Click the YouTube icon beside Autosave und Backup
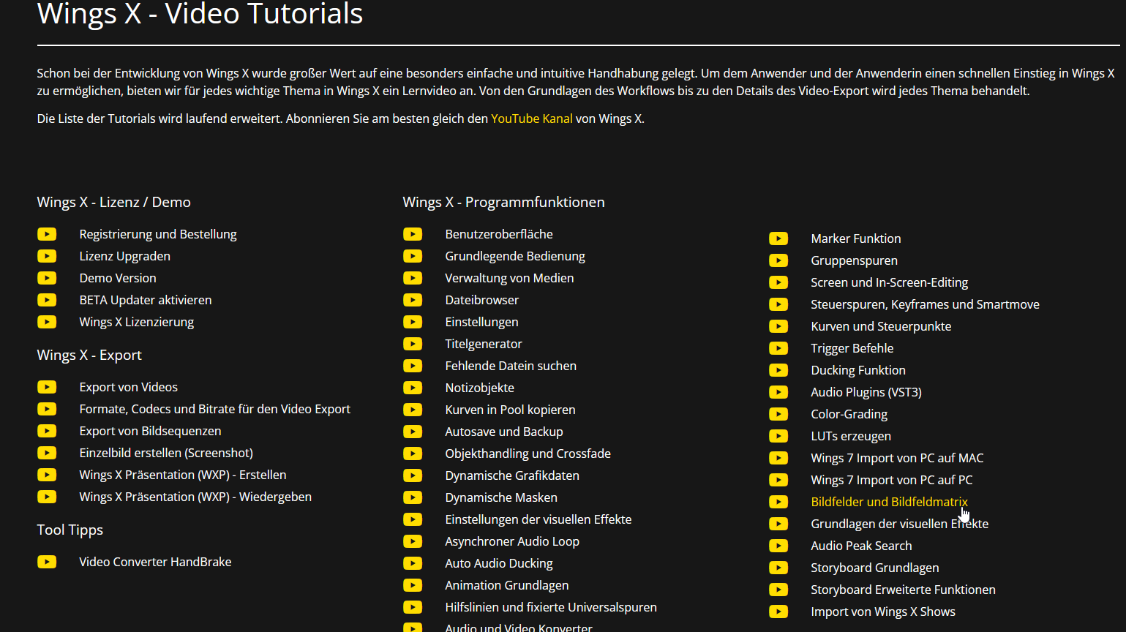The height and width of the screenshot is (632, 1126). click(413, 432)
